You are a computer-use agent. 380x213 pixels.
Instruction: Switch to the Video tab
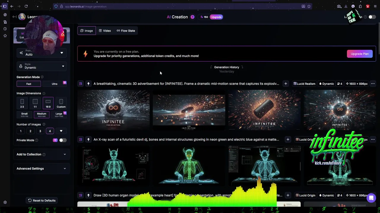105,31
